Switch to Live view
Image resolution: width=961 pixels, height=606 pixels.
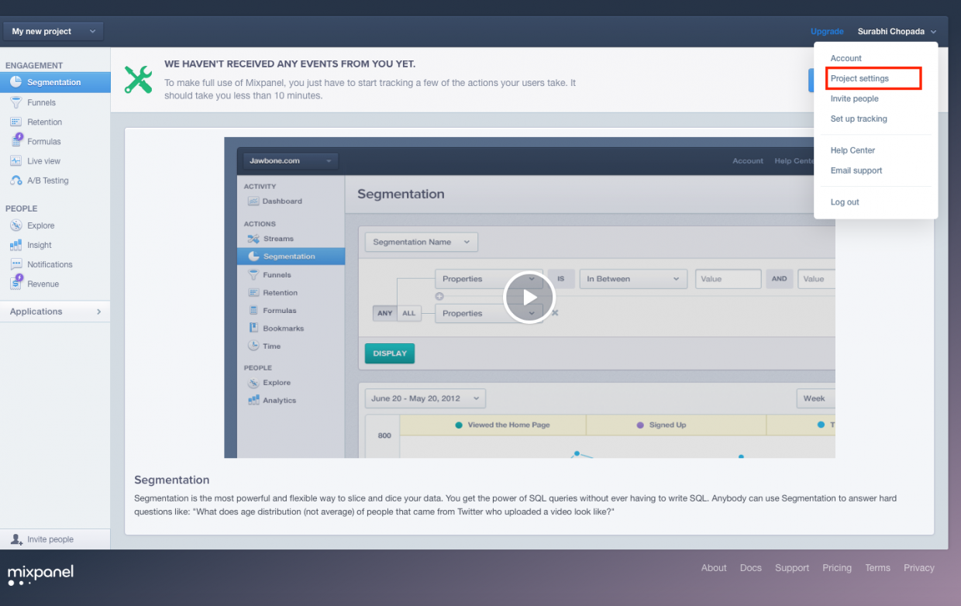tap(43, 160)
